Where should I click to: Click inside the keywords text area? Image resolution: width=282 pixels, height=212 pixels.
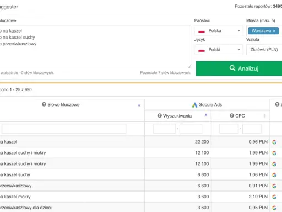[x=95, y=47]
